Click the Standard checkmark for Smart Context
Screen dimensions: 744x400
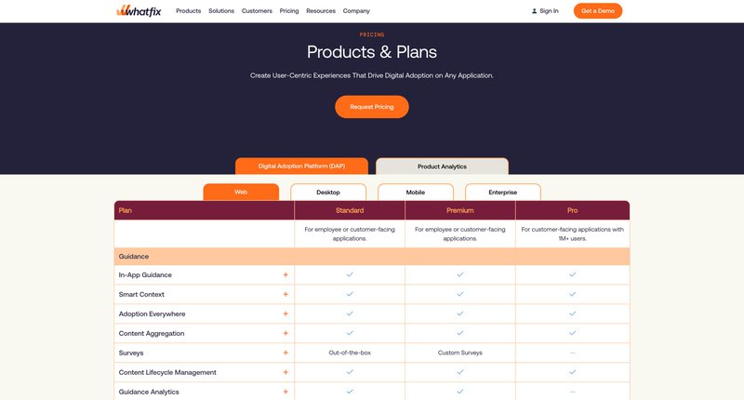(350, 294)
